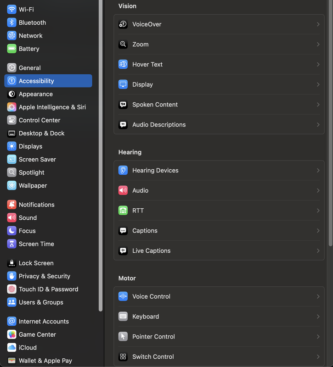Expand the Zoom row chevron

click(318, 44)
